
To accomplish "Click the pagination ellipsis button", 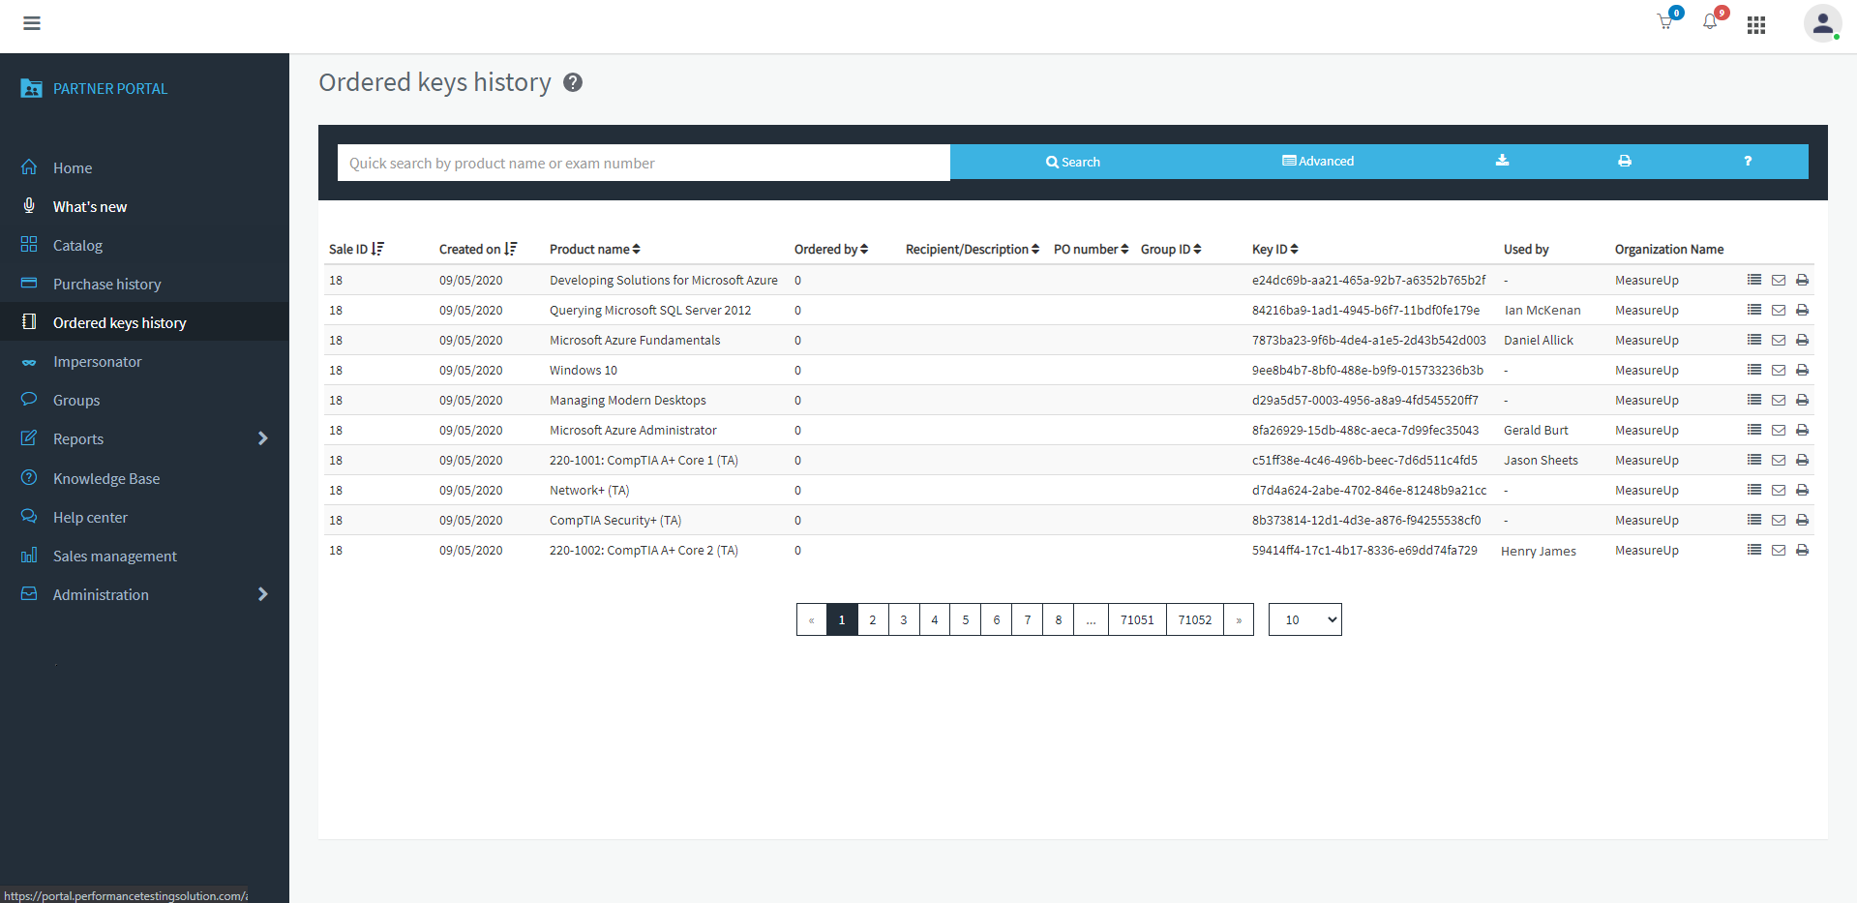I will pyautogui.click(x=1091, y=619).
